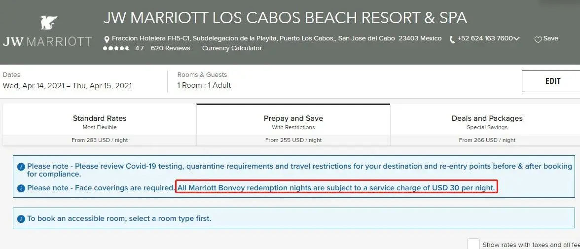
Task: Click the Dates Apr 14–15 field
Action: click(x=68, y=85)
